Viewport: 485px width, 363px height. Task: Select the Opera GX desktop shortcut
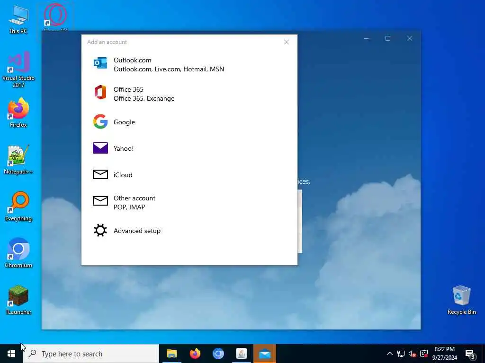coord(55,17)
